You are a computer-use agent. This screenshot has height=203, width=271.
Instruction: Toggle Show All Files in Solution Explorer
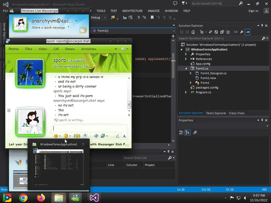pyautogui.click(x=228, y=32)
